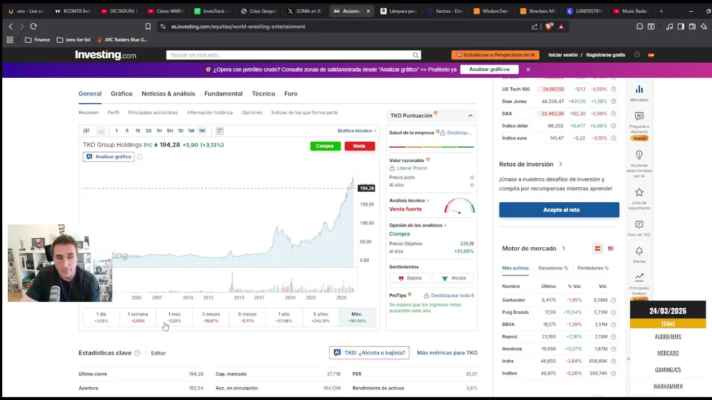Click the clock icon in the Santander row
The height and width of the screenshot is (400, 712).
(613, 300)
